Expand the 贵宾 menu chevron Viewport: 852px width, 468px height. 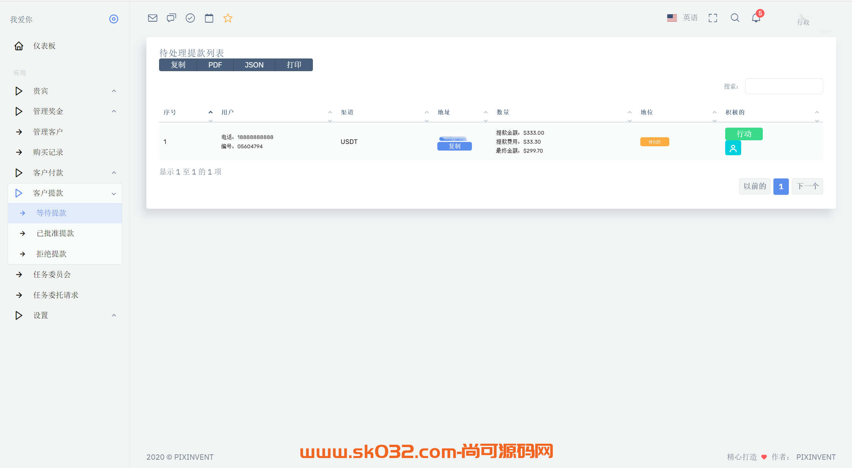[x=114, y=91]
